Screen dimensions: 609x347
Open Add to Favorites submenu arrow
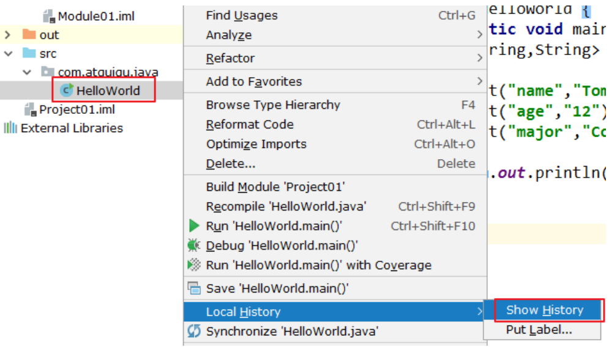[480, 81]
